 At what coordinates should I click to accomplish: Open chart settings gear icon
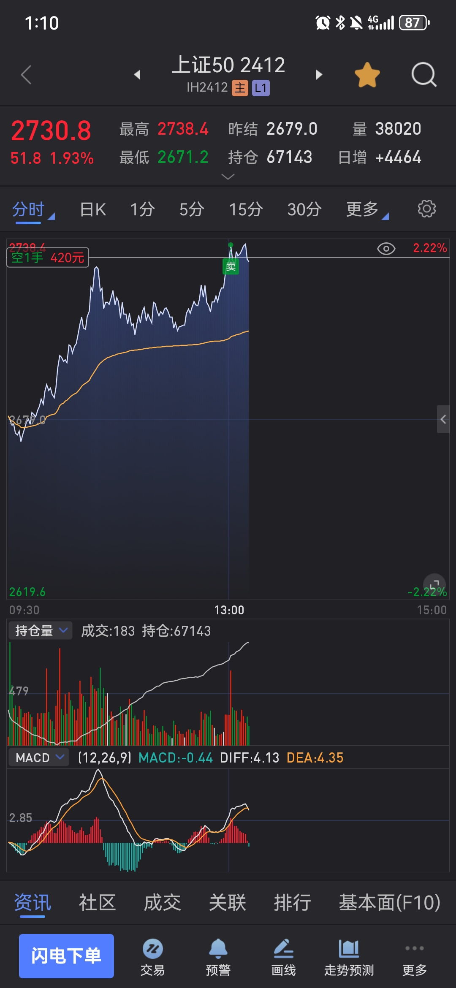click(x=426, y=209)
